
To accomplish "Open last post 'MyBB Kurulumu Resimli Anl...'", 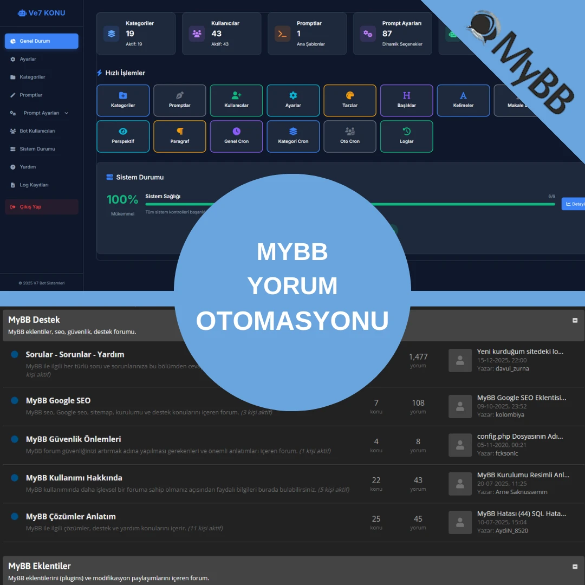I will (x=523, y=475).
